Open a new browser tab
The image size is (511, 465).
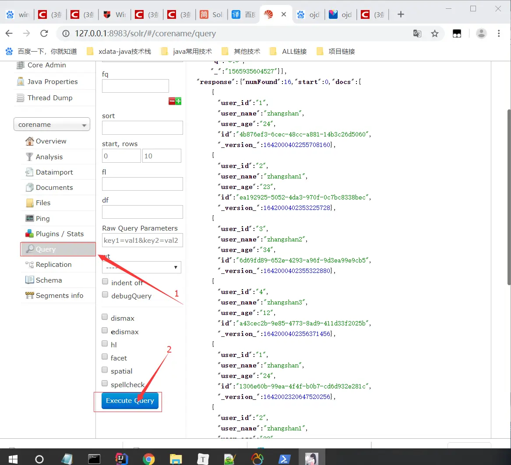[401, 14]
